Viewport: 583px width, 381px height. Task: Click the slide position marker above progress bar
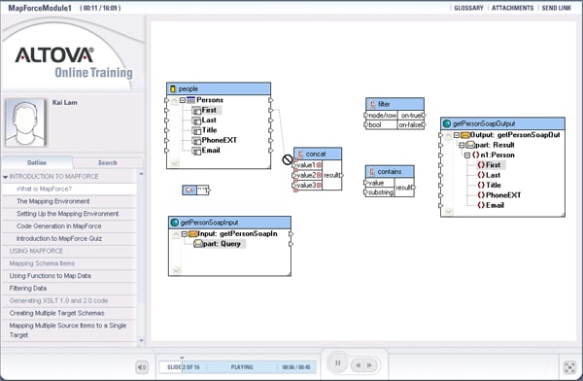pos(182,358)
